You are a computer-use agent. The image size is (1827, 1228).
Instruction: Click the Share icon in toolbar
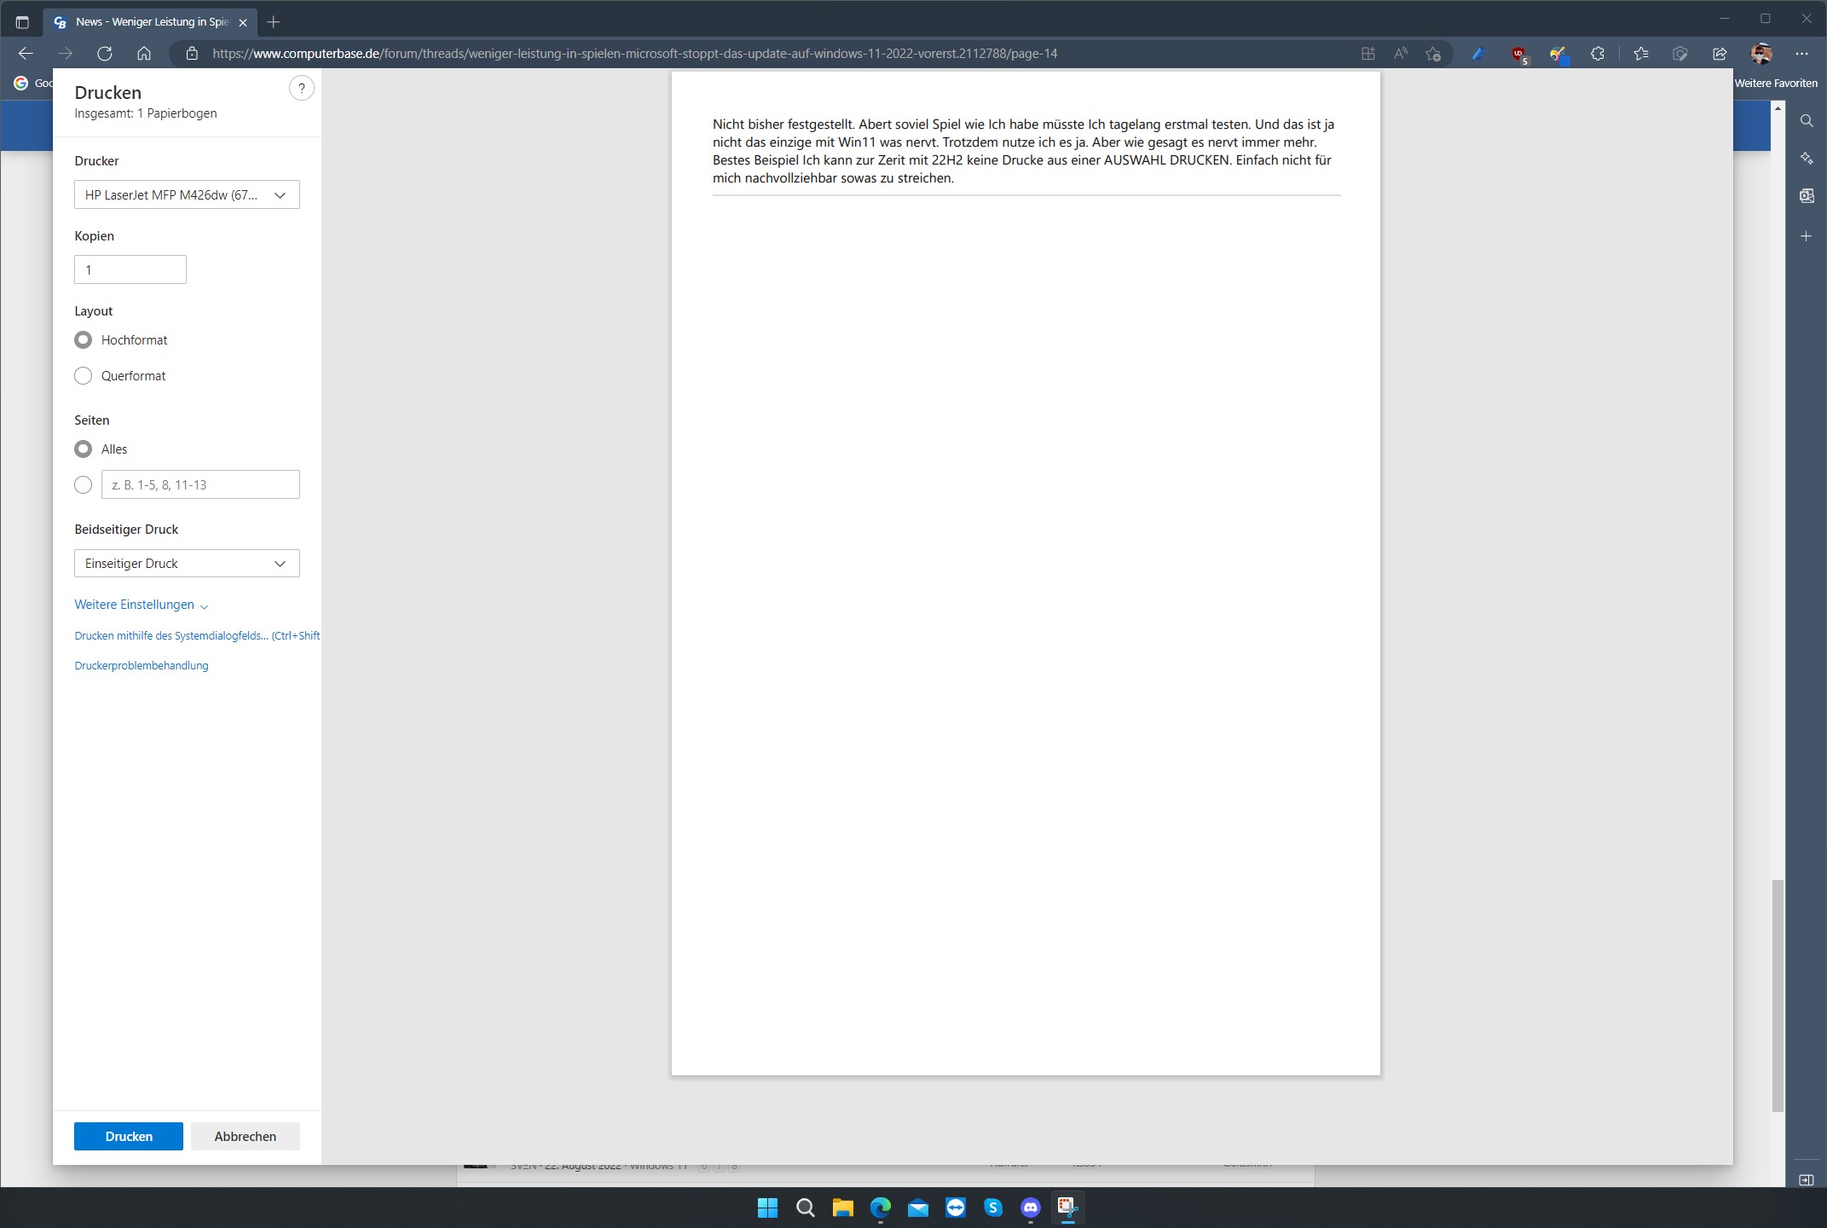(1720, 54)
